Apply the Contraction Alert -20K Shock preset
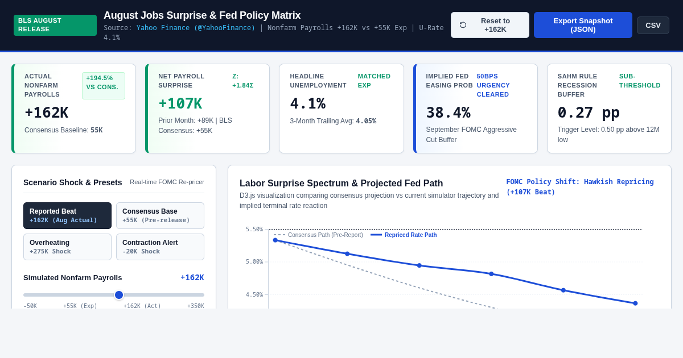683x358 pixels. pos(160,247)
